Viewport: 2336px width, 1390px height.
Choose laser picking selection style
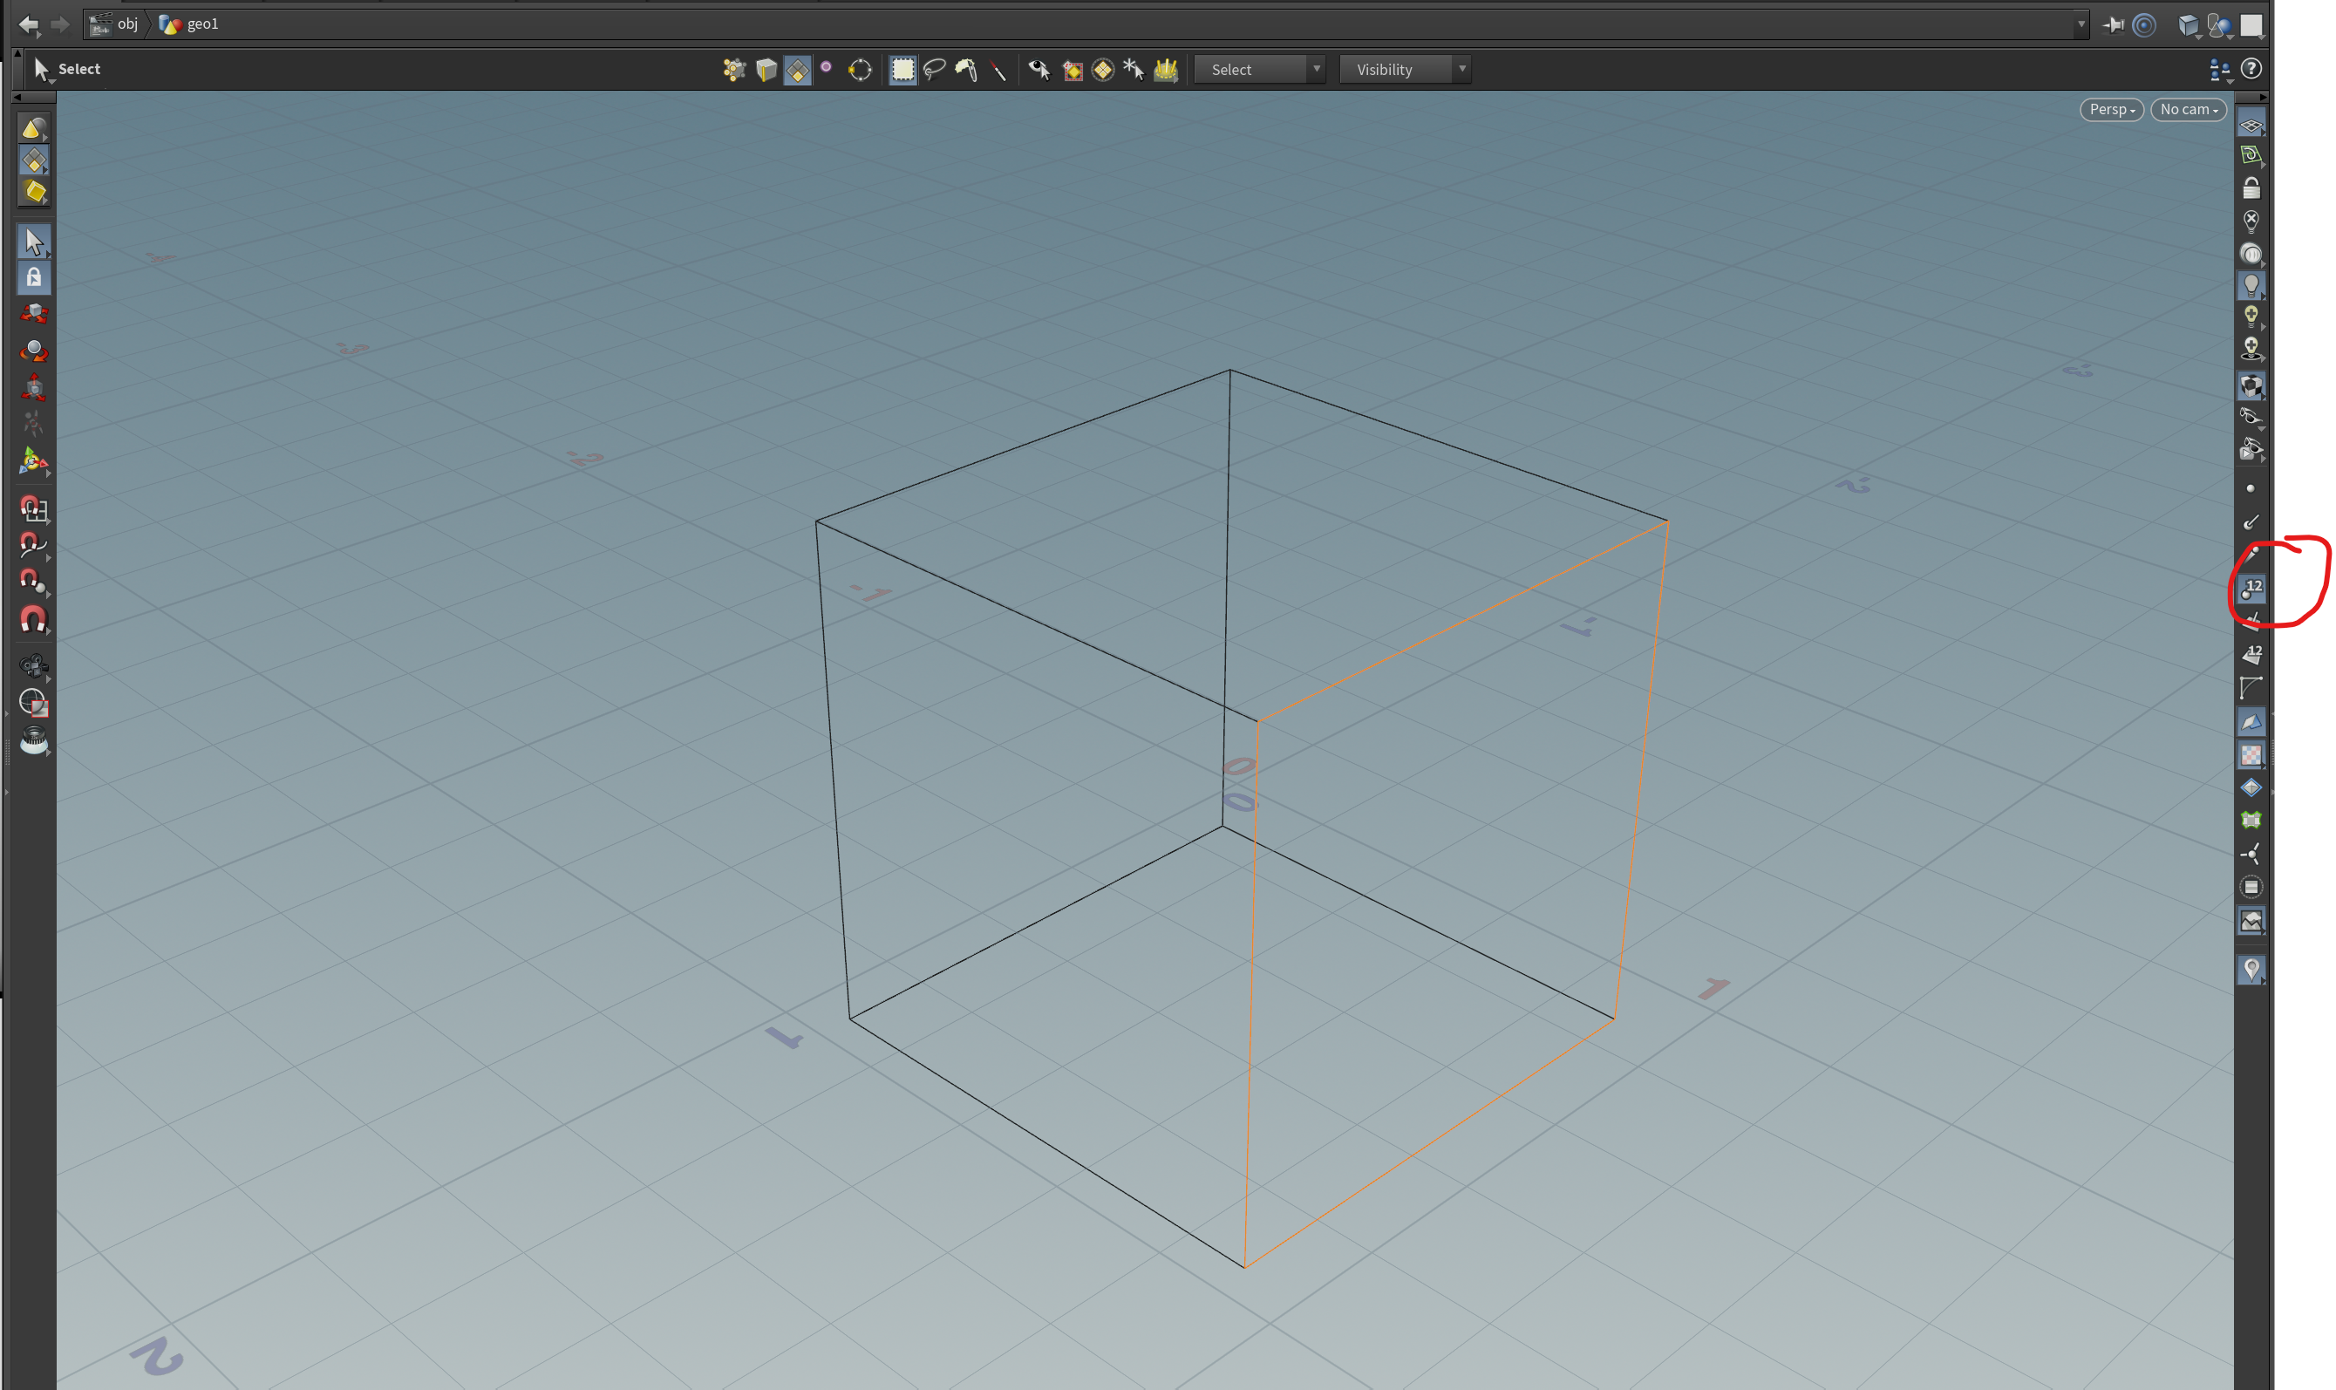pos(998,69)
